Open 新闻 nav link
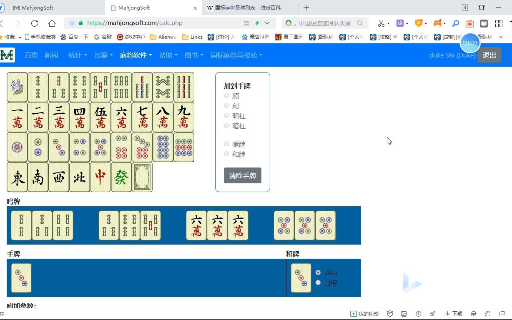This screenshot has height=320, width=512. (51, 55)
